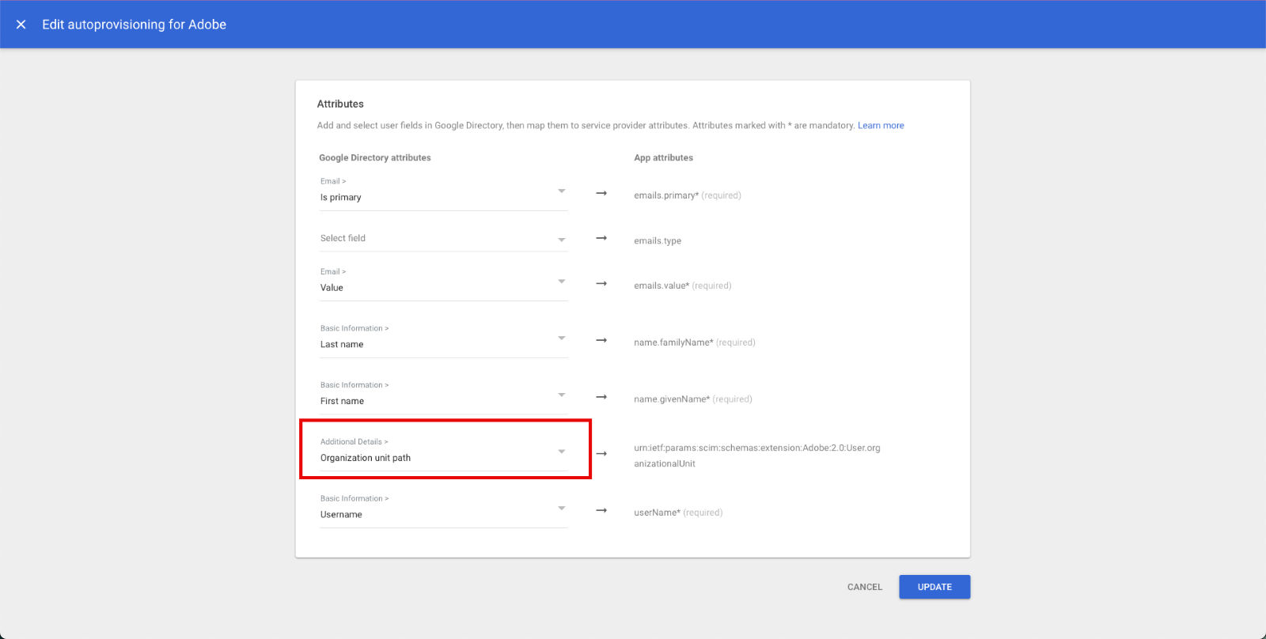
Task: Click the name.familyName app attribute text
Action: tap(695, 342)
